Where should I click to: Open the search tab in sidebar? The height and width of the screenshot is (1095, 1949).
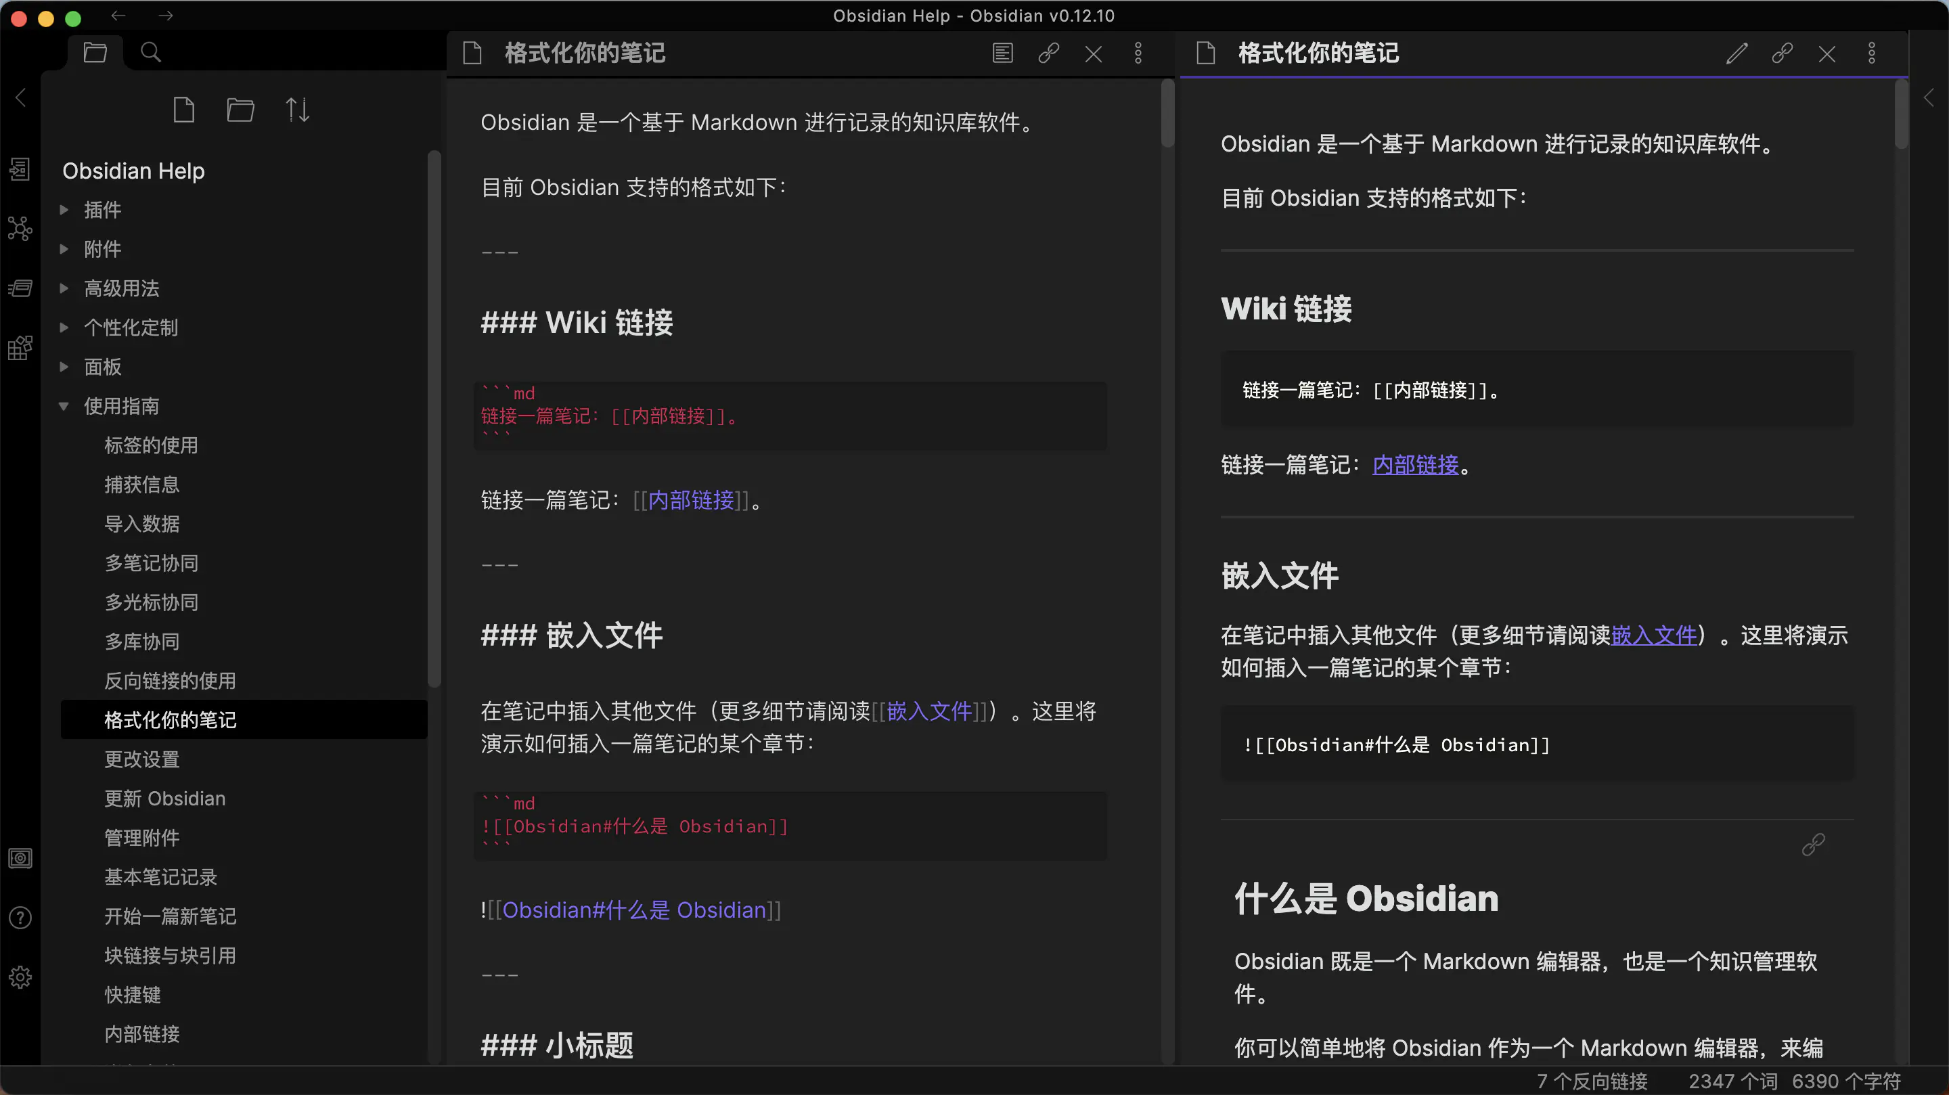pyautogui.click(x=150, y=52)
